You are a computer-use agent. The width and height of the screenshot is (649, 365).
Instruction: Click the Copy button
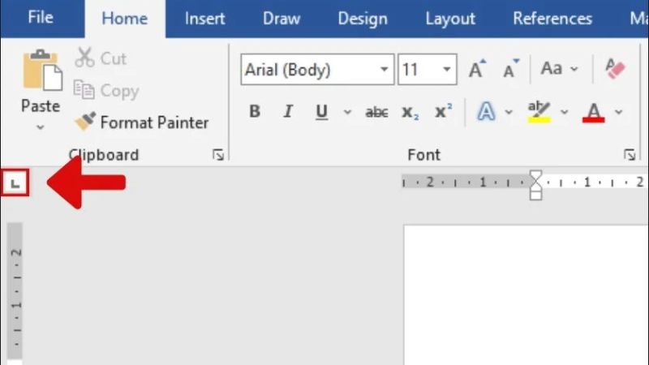tap(106, 91)
